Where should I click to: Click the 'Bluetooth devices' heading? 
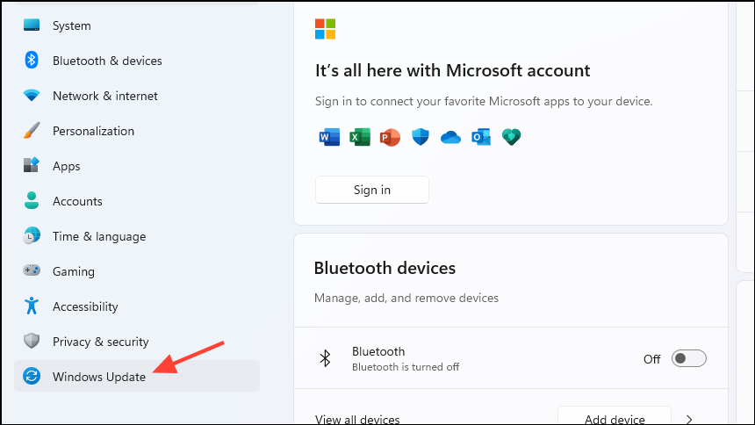385,268
